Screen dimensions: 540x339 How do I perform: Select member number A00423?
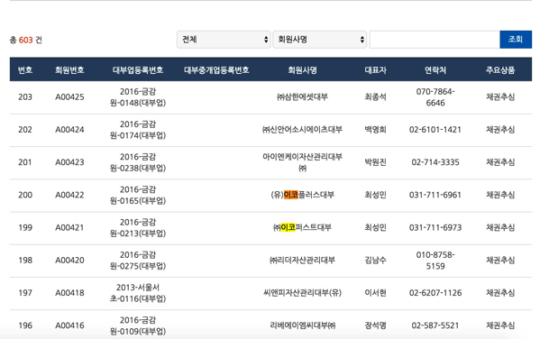coord(69,162)
